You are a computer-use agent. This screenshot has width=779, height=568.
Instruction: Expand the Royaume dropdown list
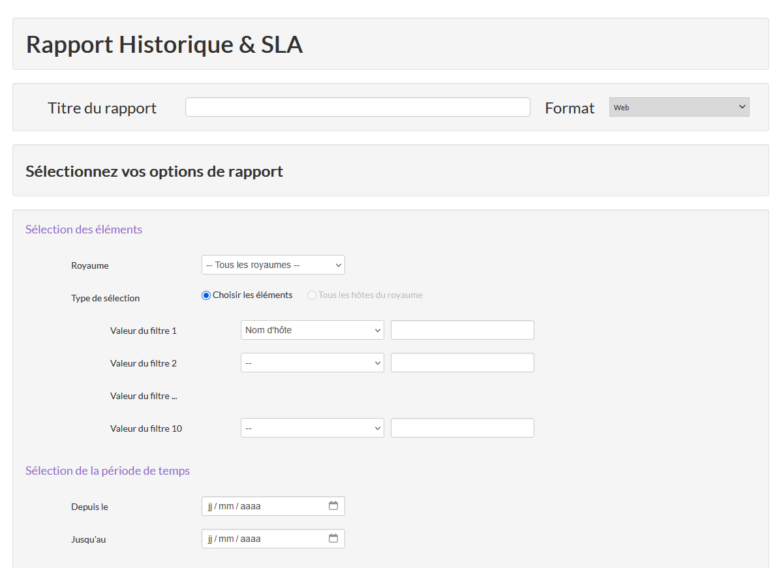click(273, 265)
